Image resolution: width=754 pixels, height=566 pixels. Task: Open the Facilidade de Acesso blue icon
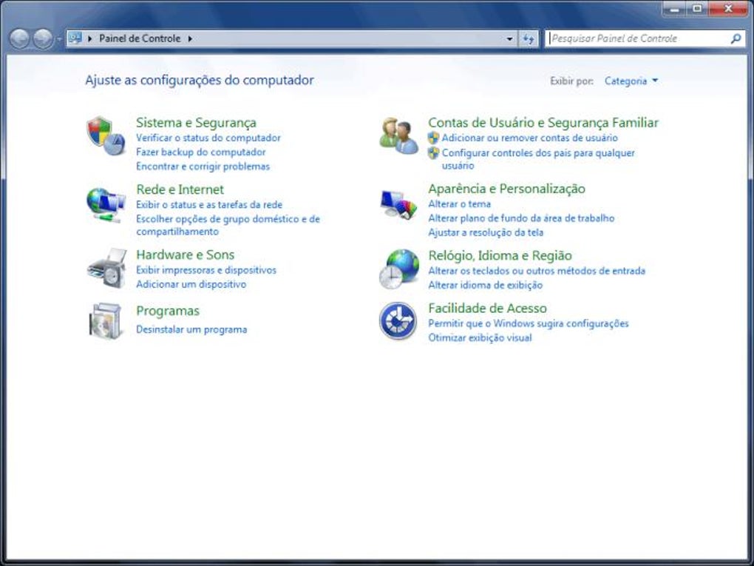(x=398, y=320)
